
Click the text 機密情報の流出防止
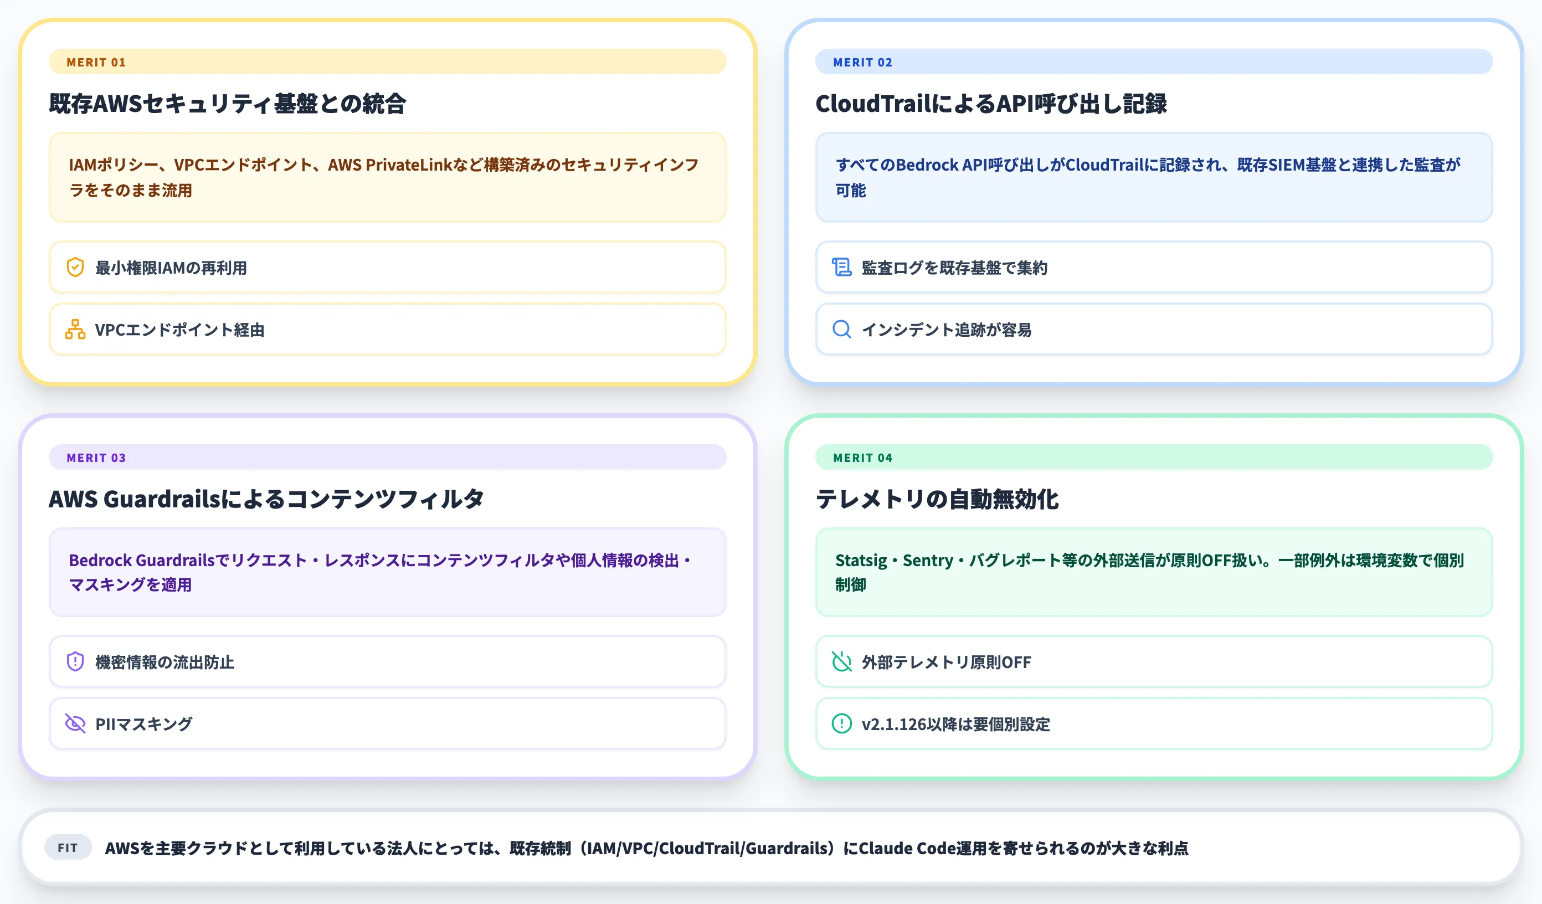click(165, 661)
